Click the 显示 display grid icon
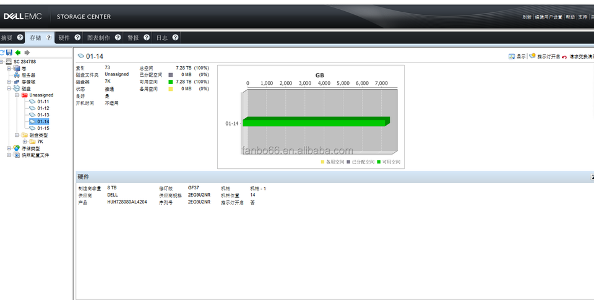594x300 pixels. [512, 56]
